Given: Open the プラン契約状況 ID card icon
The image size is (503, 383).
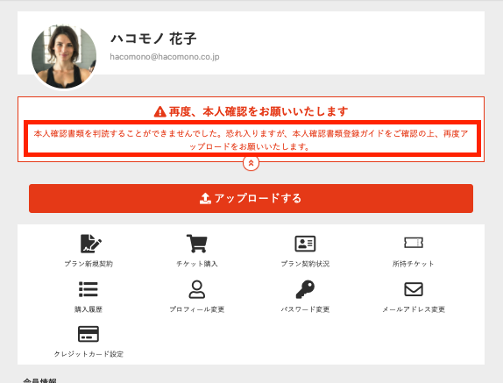Looking at the screenshot, I should pos(305,244).
